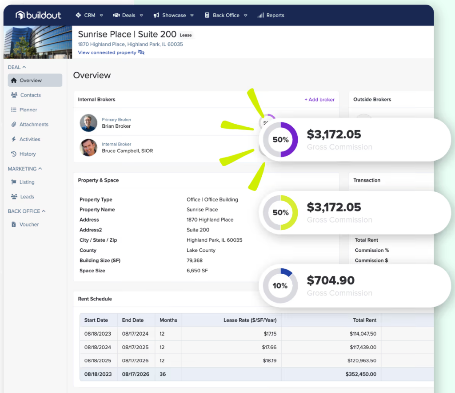This screenshot has height=393, width=455.
Task: Click the green 50% commission donut
Action: coord(280,212)
